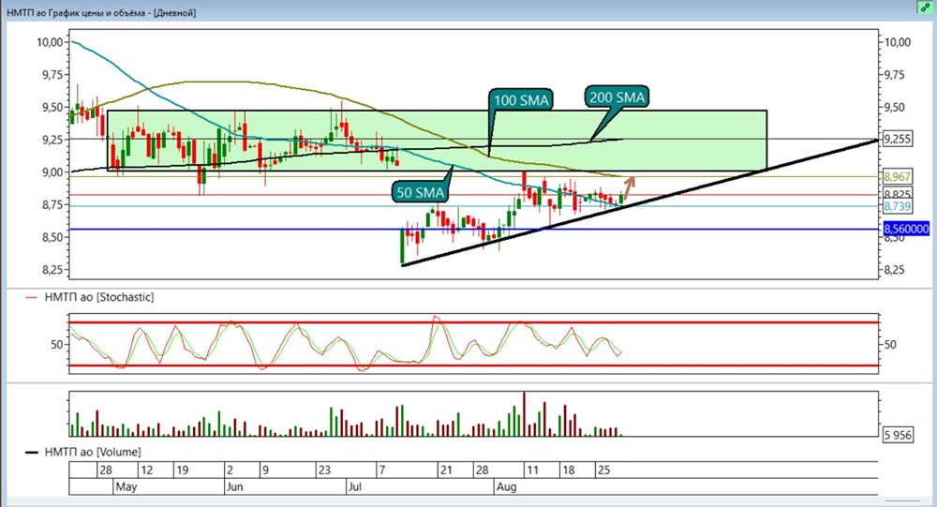Click the date label 18 on the time axis
This screenshot has width=937, height=507.
click(569, 470)
